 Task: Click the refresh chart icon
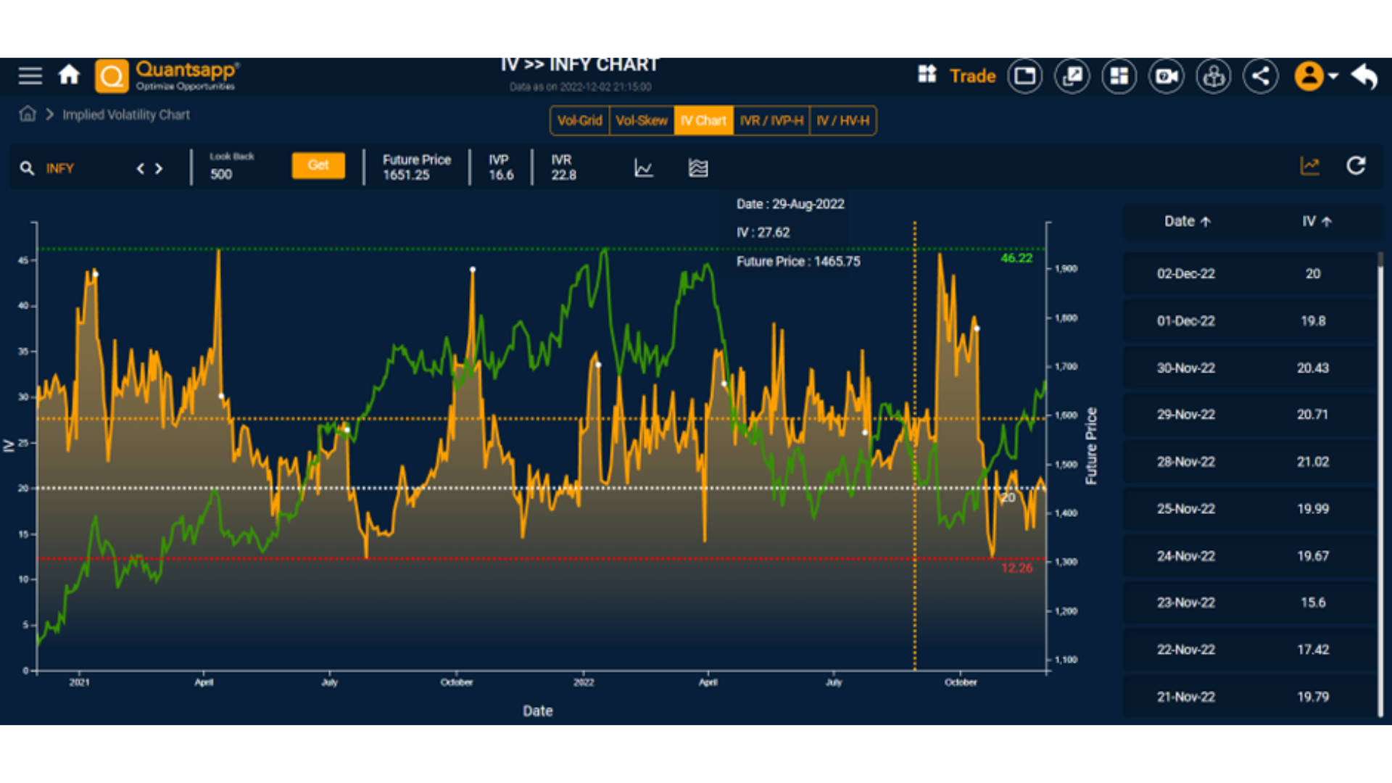tap(1356, 166)
